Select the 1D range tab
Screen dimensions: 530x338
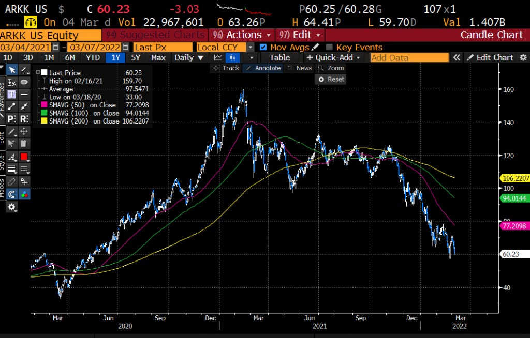pyautogui.click(x=8, y=58)
